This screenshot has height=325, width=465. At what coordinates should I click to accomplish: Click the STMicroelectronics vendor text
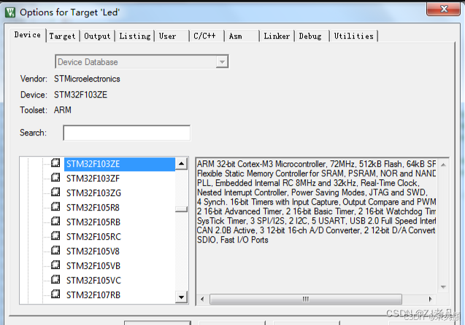pos(87,79)
